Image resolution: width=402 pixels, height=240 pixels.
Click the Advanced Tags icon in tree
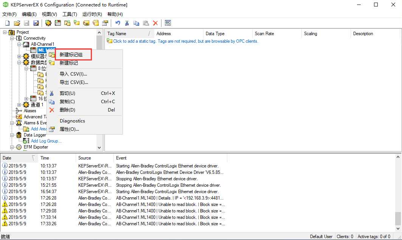point(19,117)
